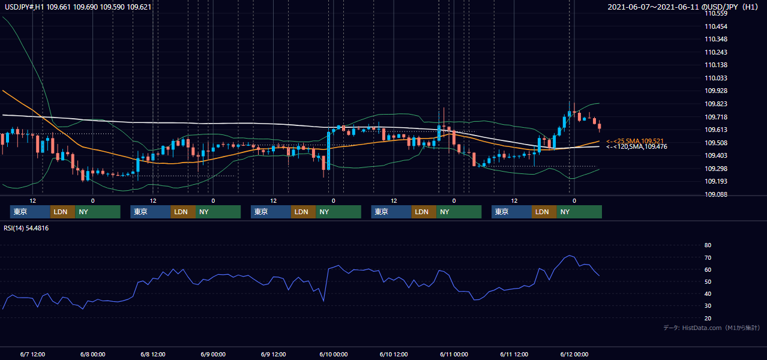Select the NY session block for 6/9
This screenshot has width=767, height=360.
pos(338,212)
